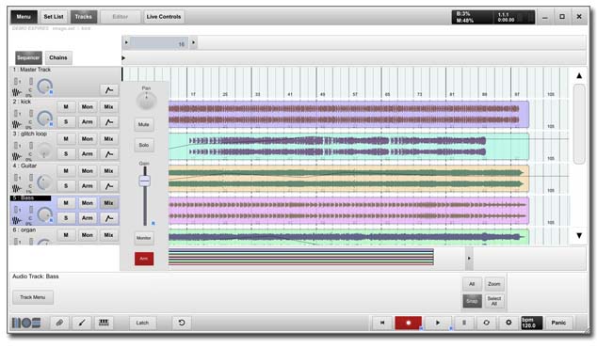The width and height of the screenshot is (597, 348).
Task: Mute the kick track with M
Action: (66, 107)
